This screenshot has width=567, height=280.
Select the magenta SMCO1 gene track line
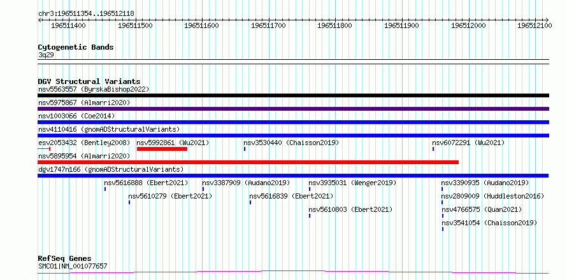[x=293, y=272]
